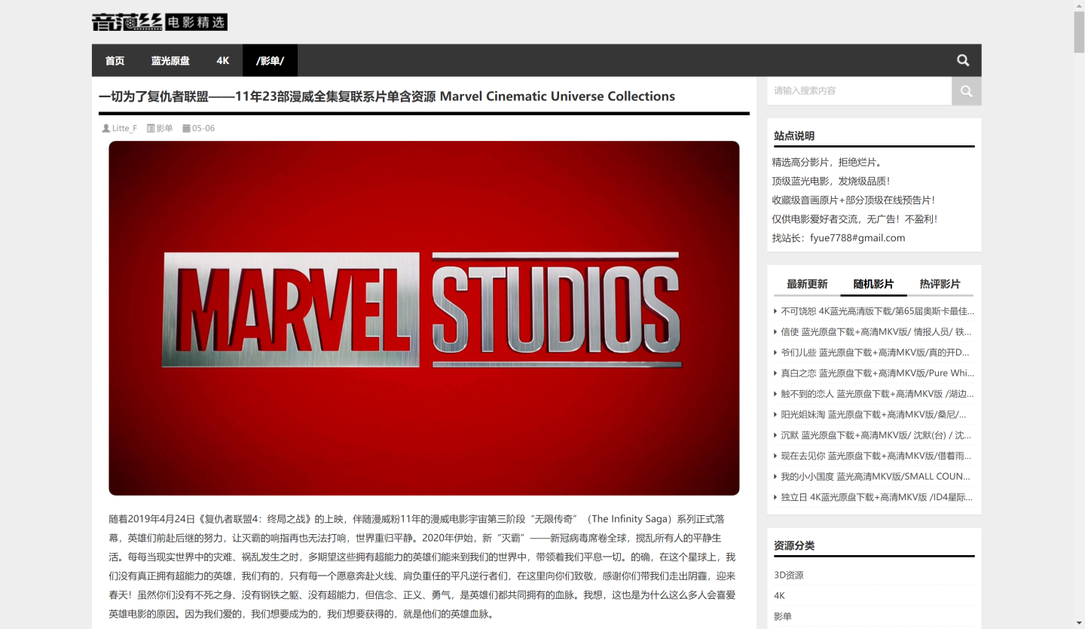Open 4K navigation menu item
This screenshot has height=629, width=1085.
223,60
